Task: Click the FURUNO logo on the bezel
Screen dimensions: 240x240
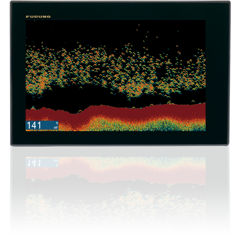Action: click(x=38, y=17)
